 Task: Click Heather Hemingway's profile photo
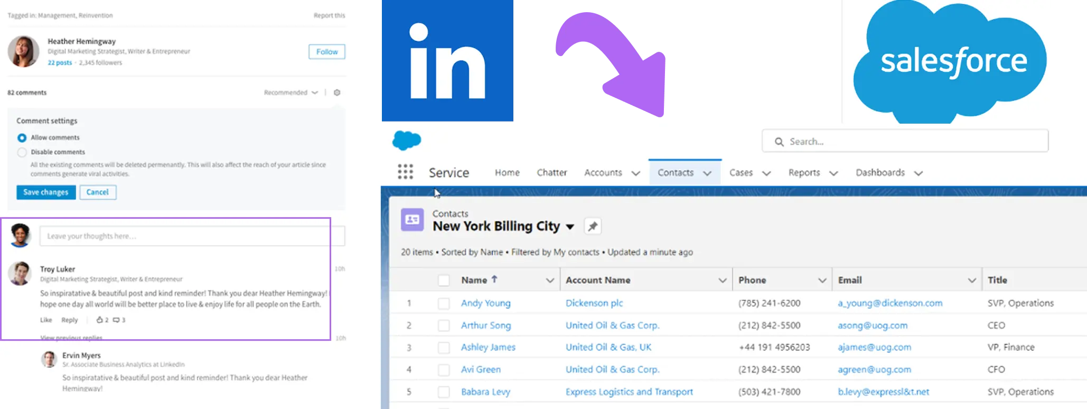tap(23, 51)
